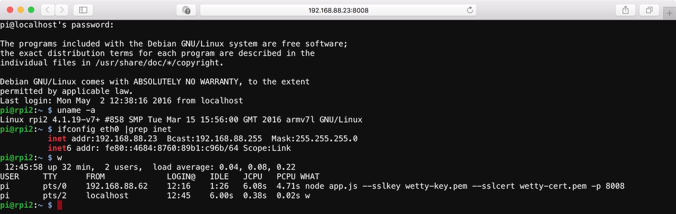Click 'pi@localhost's password:' prompt line

pyautogui.click(x=57, y=25)
